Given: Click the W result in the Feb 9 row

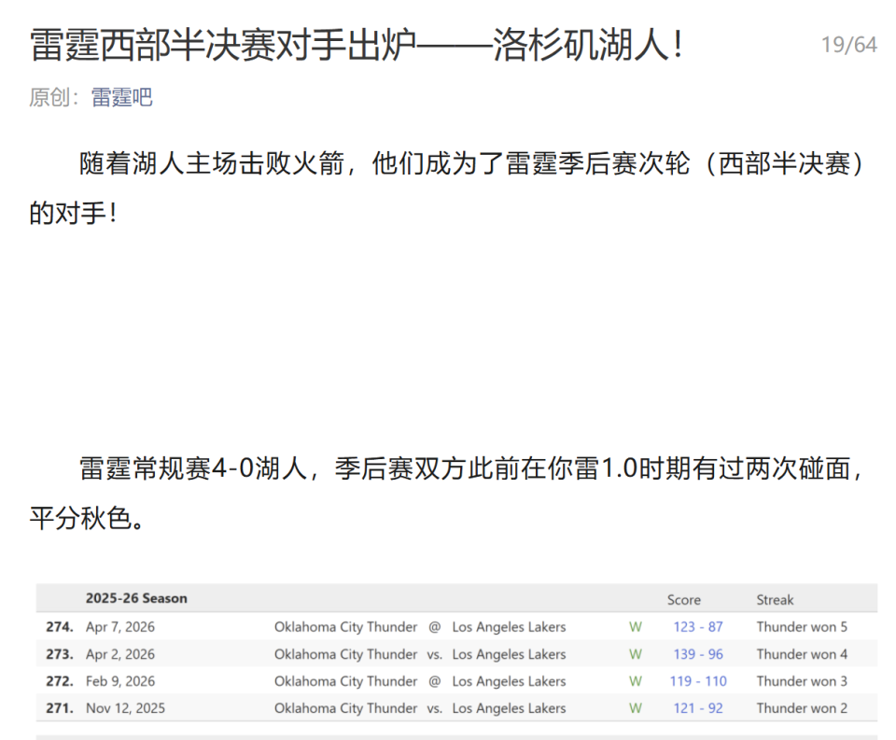Looking at the screenshot, I should point(636,681).
